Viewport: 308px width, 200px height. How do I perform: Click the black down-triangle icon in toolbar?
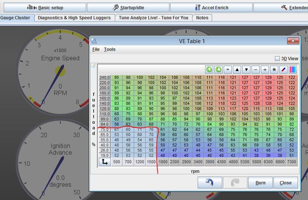click(246, 70)
